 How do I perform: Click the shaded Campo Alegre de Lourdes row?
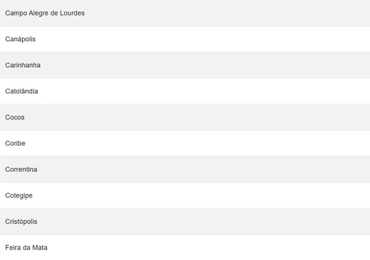[x=185, y=13]
